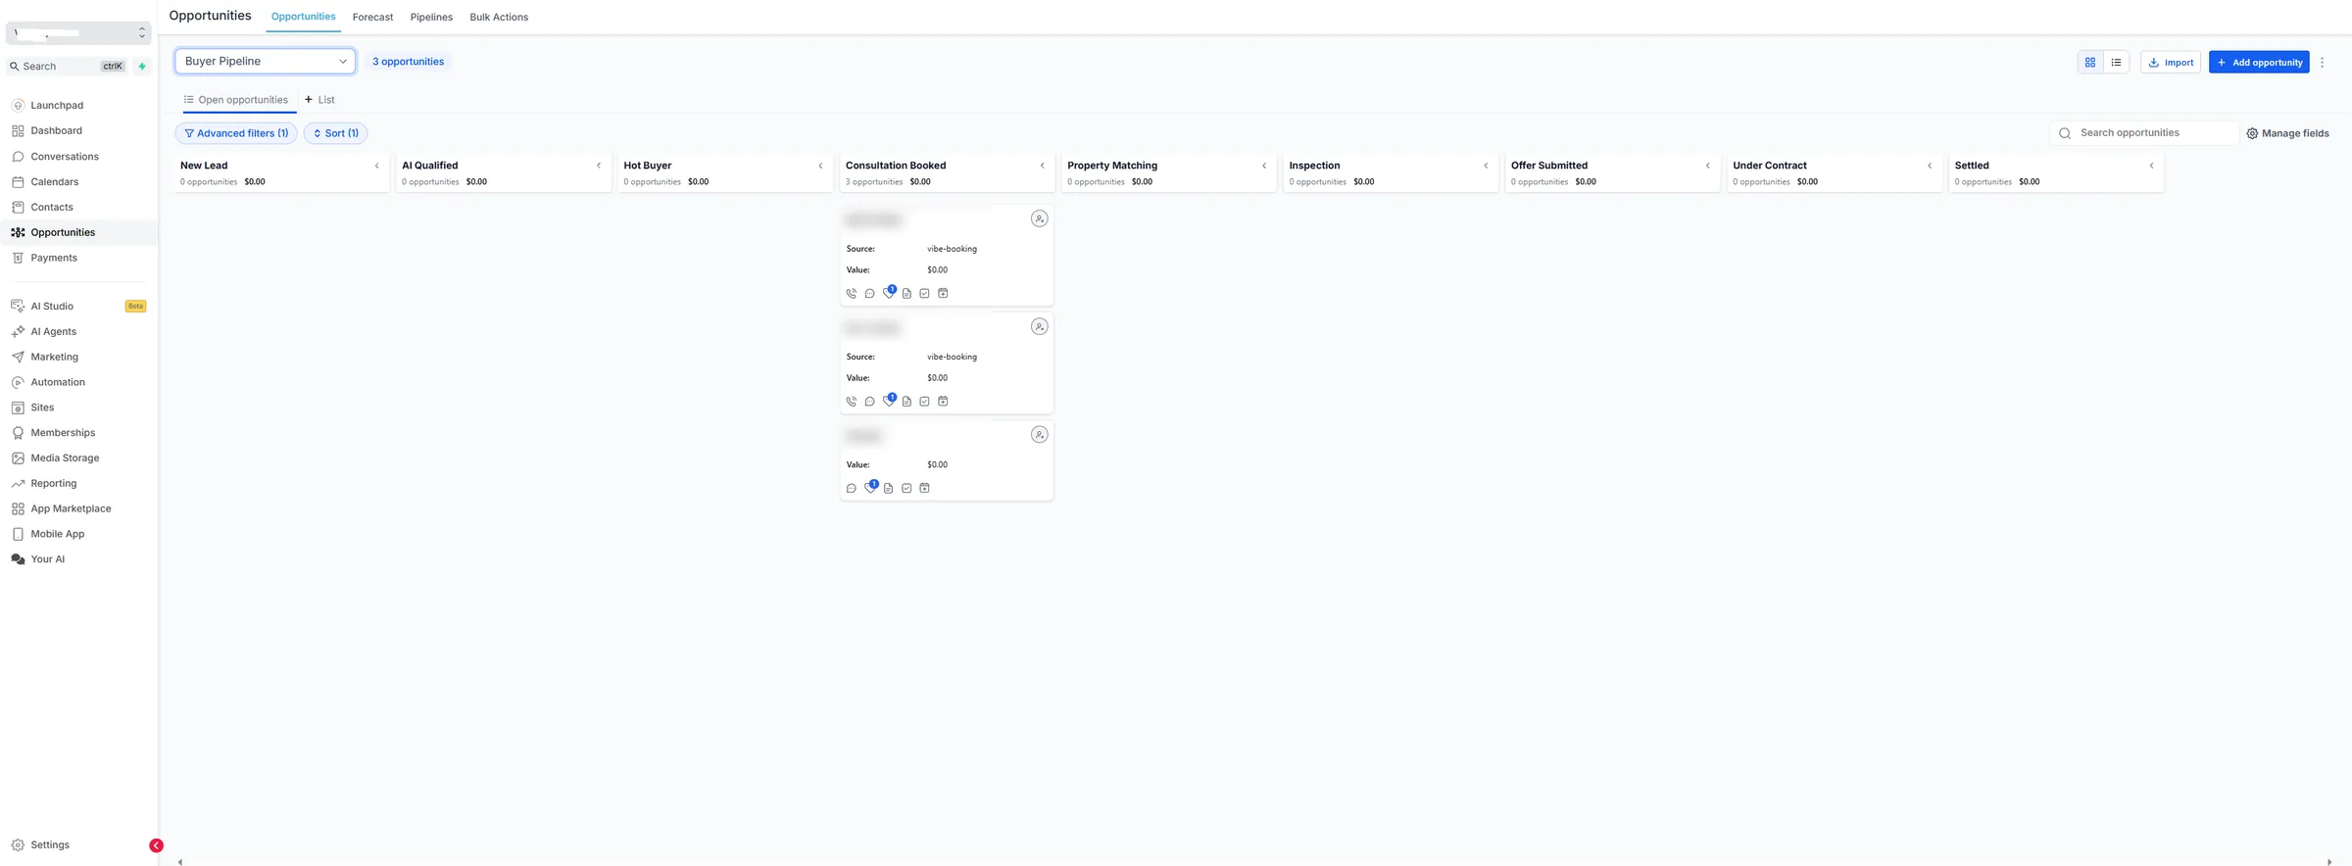
Task: Open the notes icon on the middle opportunity card
Action: click(906, 401)
